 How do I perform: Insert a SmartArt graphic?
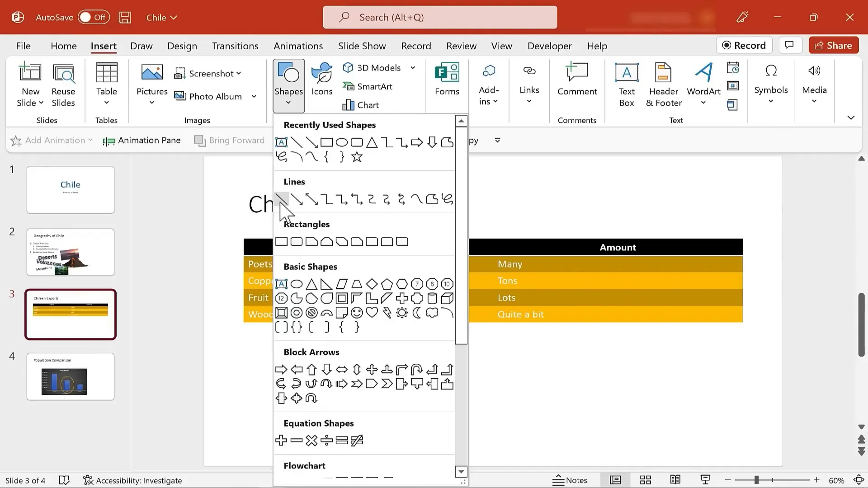pyautogui.click(x=368, y=86)
